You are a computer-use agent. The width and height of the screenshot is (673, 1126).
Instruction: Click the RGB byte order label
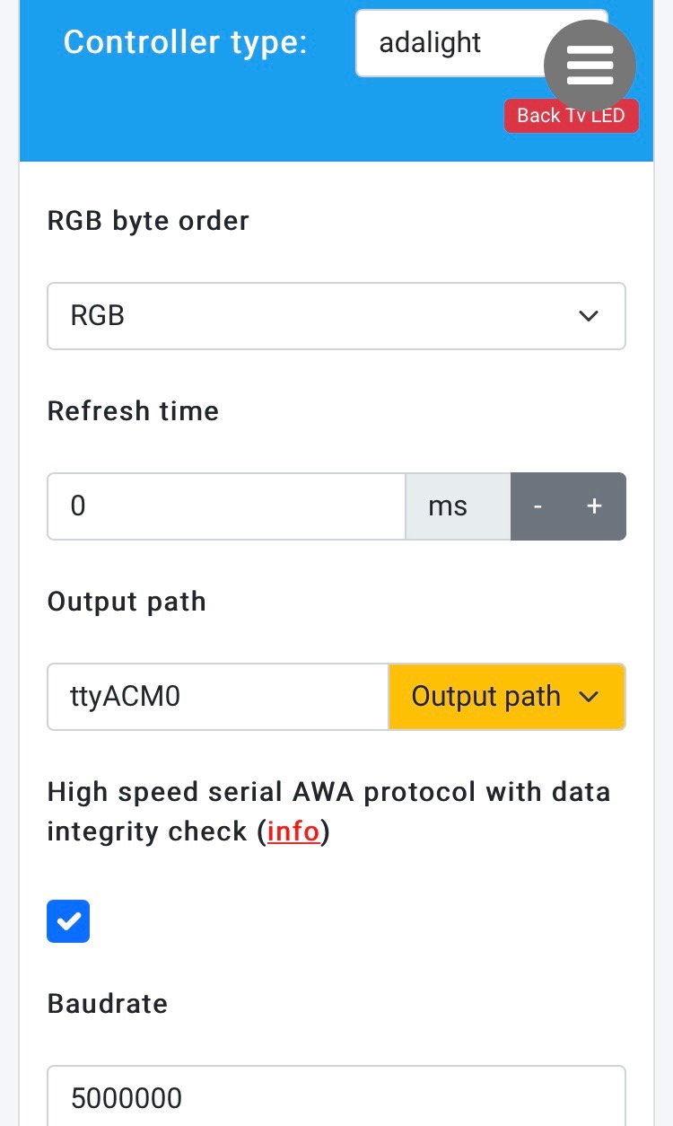pos(148,221)
